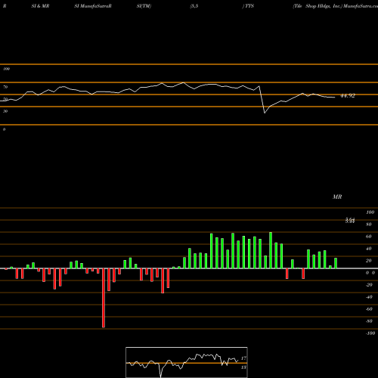Click the 60 label on the MR axis
The height and width of the screenshot is (378, 378).
369,237
